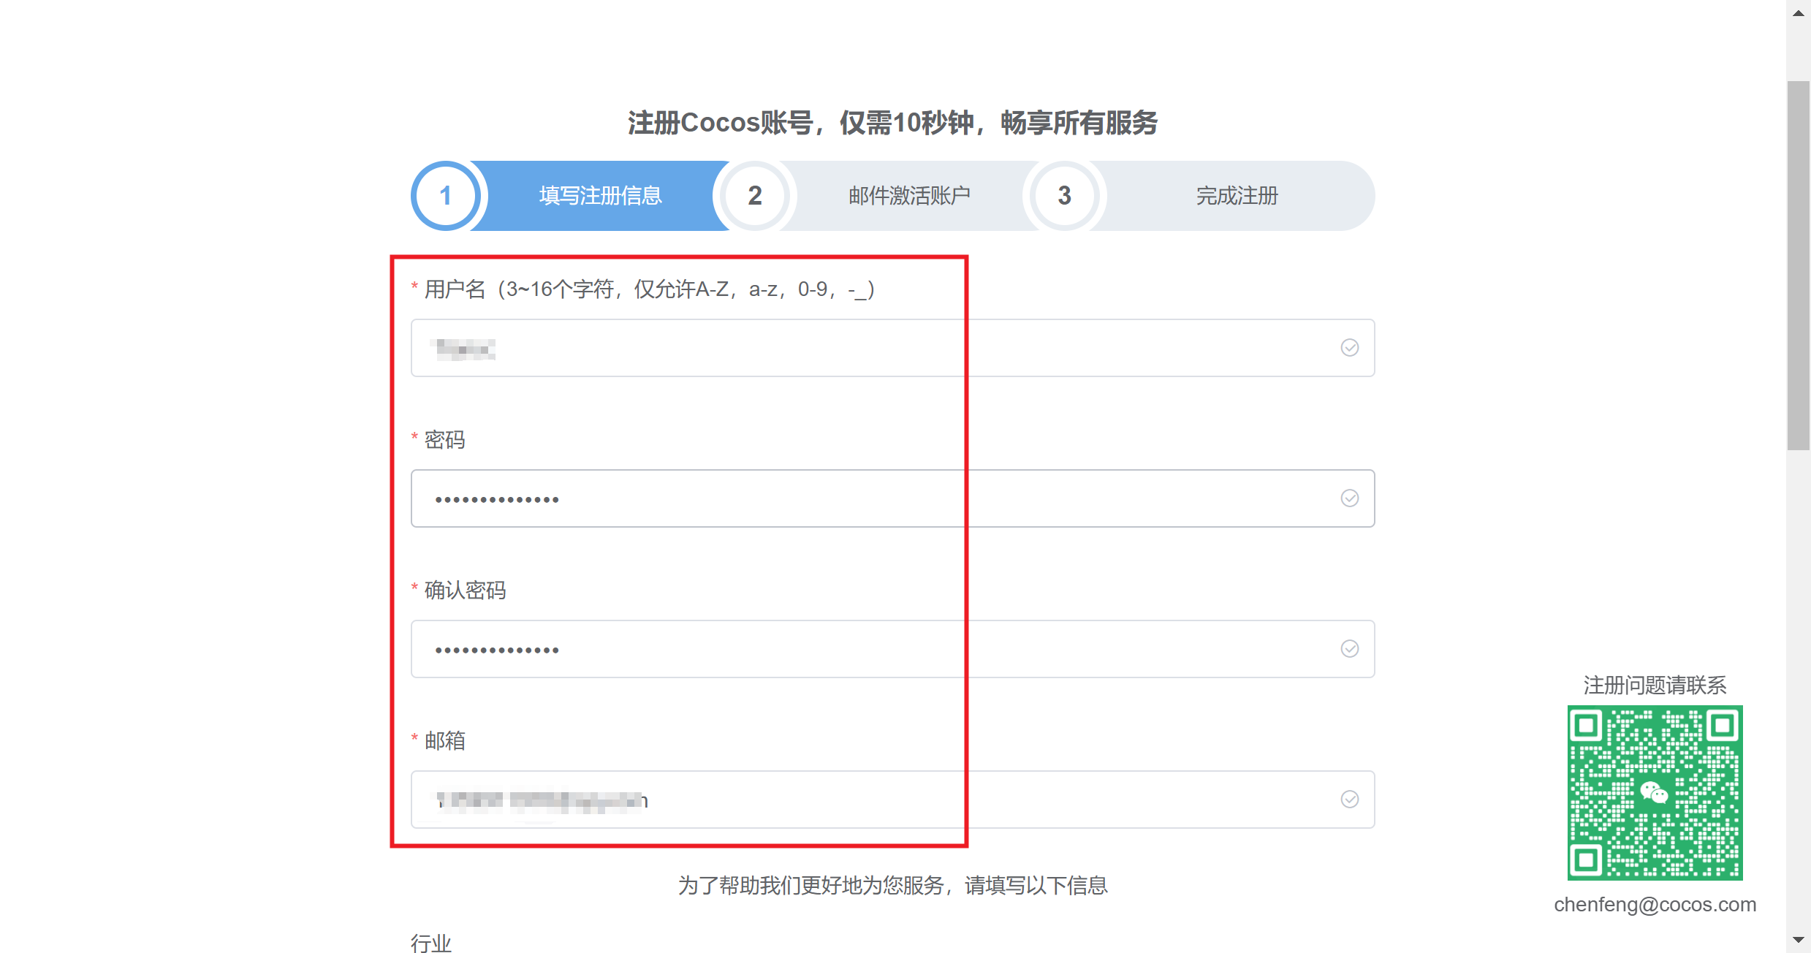Viewport: 1811px width, 953px height.
Task: Click the scrollbar up arrow
Action: (1799, 13)
